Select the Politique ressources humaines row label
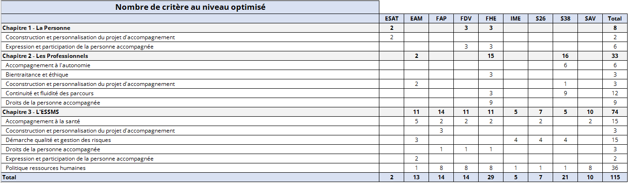The width and height of the screenshot is (629, 183). click(x=45, y=168)
